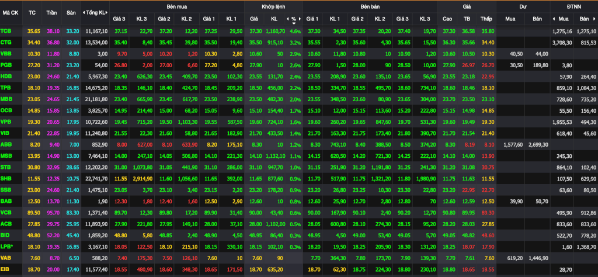Sort by the Trần ceiling price header
The image size is (598, 277).
coord(51,12)
